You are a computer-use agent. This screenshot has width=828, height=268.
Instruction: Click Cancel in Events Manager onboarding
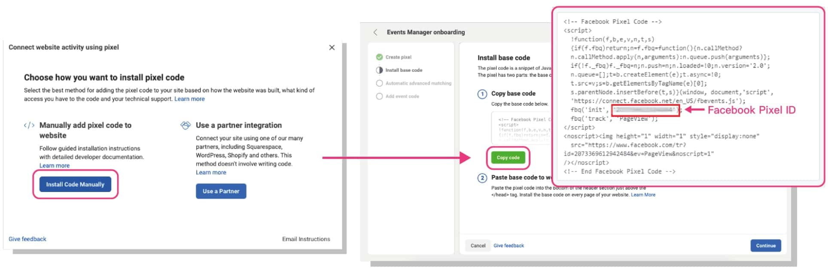click(478, 246)
